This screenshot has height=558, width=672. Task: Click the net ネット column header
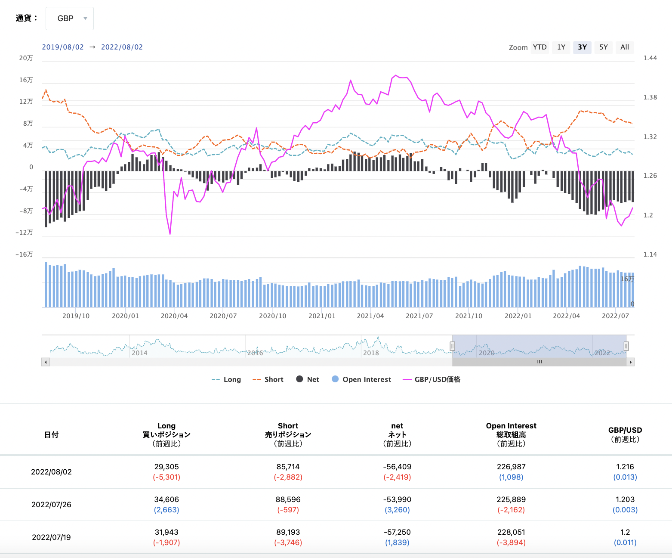click(397, 435)
